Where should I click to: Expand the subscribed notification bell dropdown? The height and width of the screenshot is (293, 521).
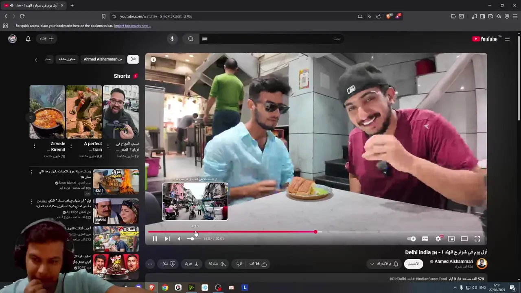click(384, 264)
